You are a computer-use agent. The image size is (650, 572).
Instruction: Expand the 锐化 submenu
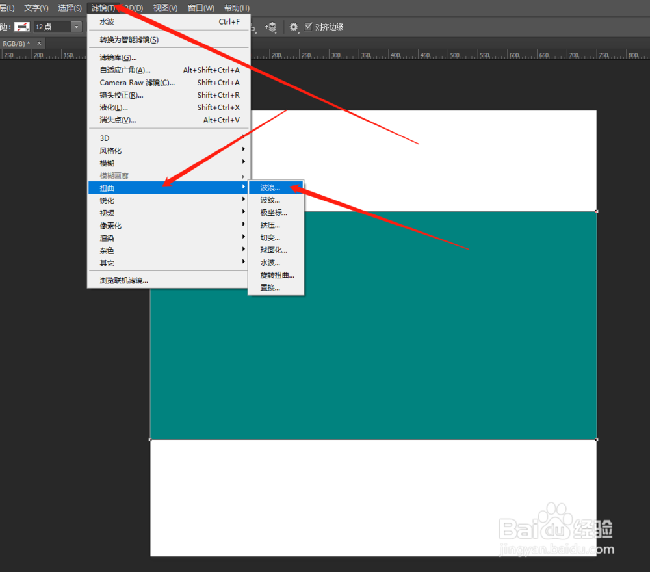[x=168, y=201]
